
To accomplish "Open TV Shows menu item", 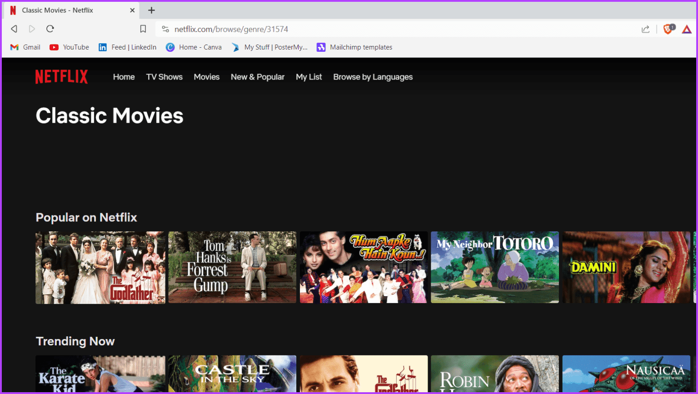I will click(x=164, y=77).
